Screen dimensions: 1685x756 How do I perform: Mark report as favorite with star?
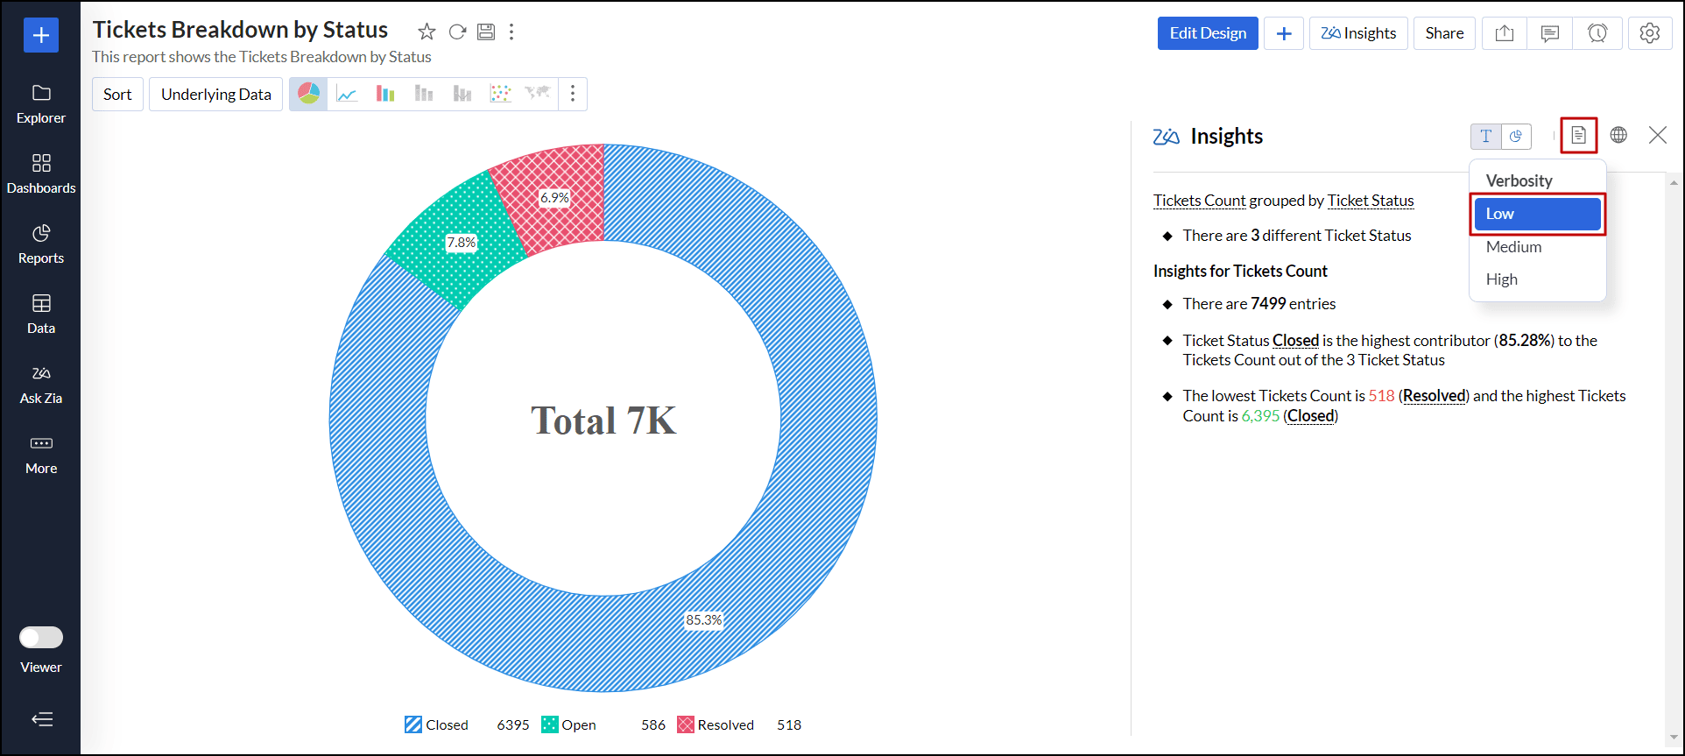pyautogui.click(x=427, y=32)
